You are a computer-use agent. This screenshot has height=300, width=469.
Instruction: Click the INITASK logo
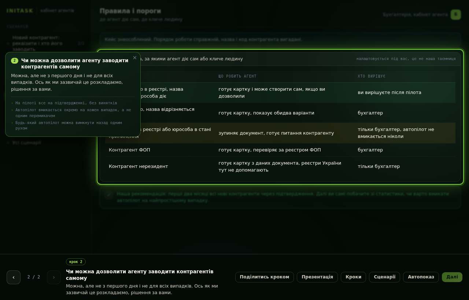tap(20, 11)
